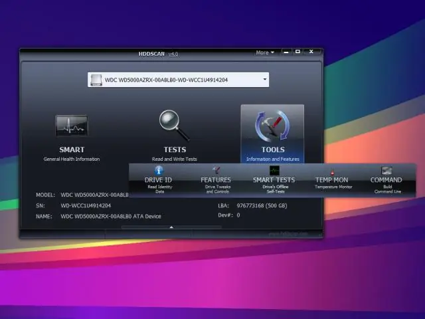Click the hard drive icon in drive selector
The height and width of the screenshot is (319, 425).
96,80
